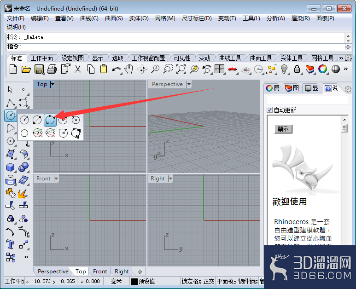Click the Save file icon in toolbar

pyautogui.click(x=39, y=69)
